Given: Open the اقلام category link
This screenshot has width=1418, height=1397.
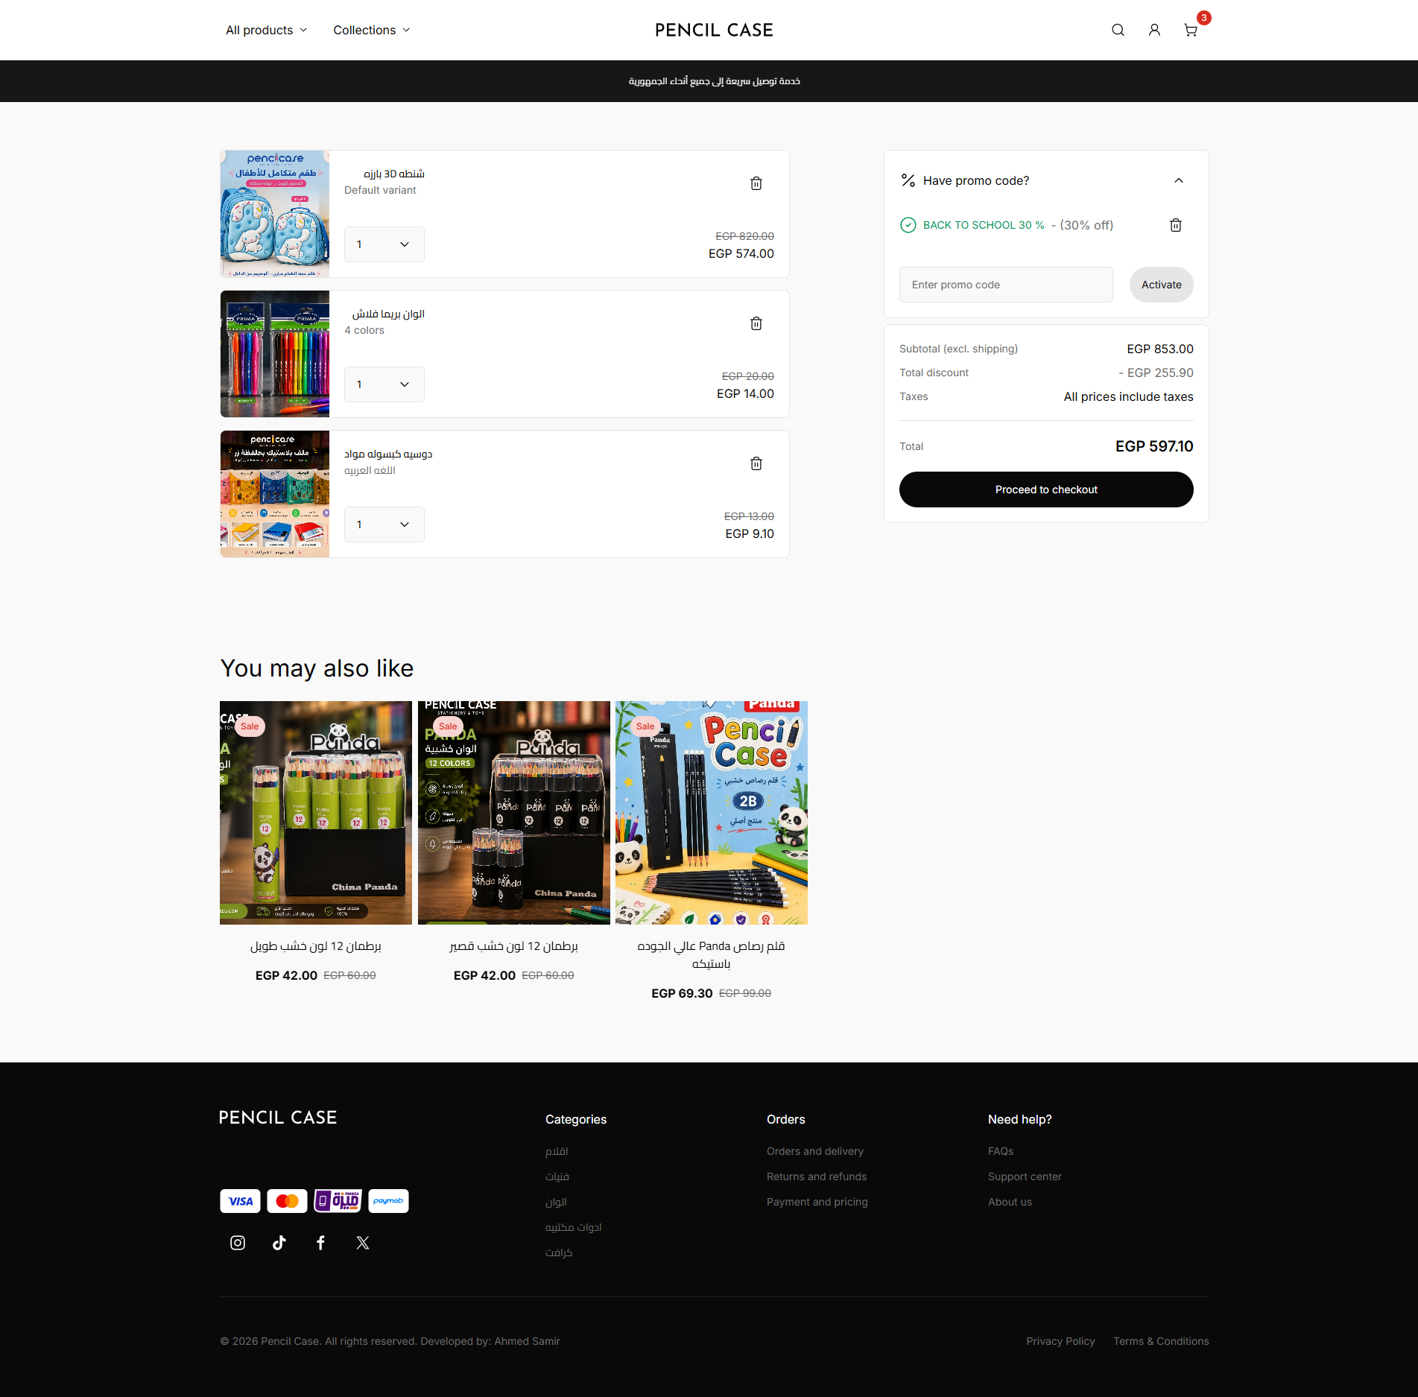Looking at the screenshot, I should (557, 1151).
